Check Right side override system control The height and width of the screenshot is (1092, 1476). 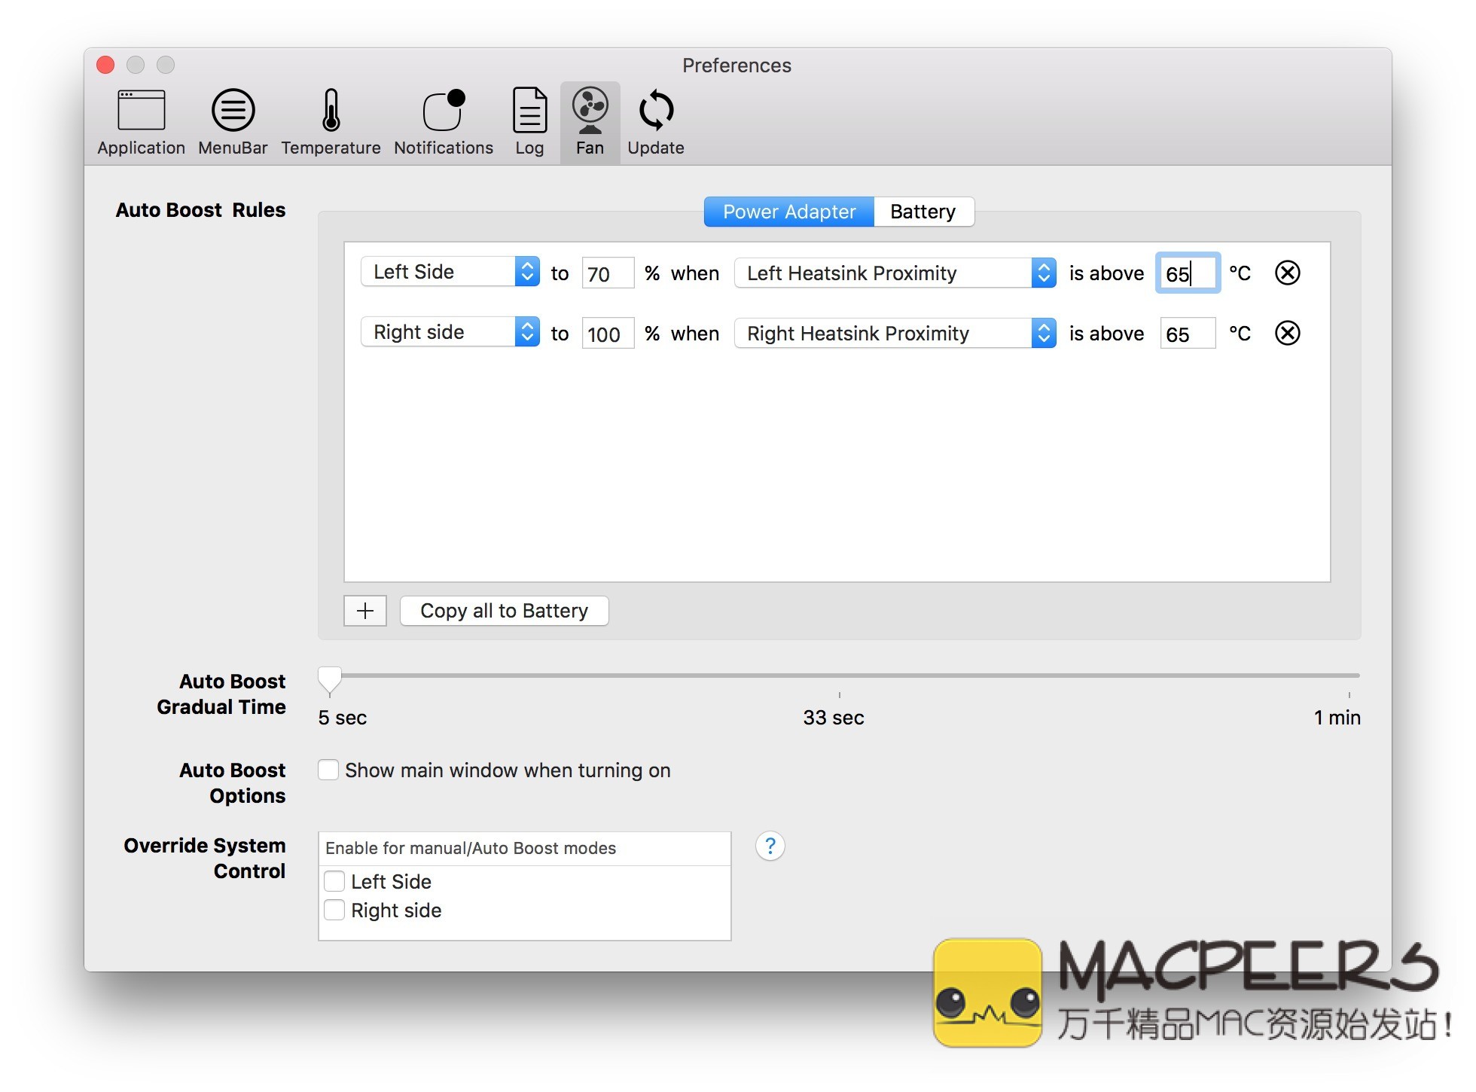click(x=334, y=910)
